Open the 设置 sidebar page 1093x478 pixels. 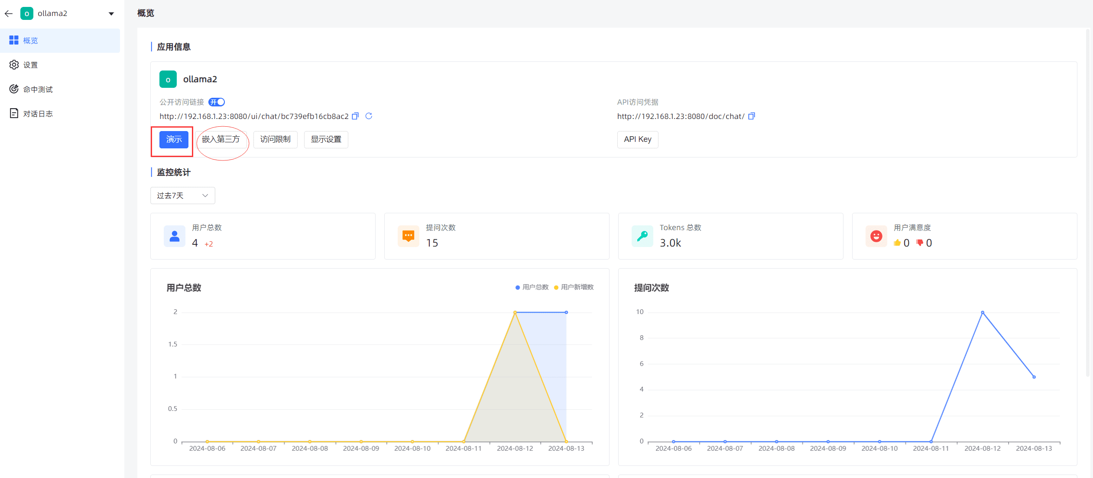point(30,65)
